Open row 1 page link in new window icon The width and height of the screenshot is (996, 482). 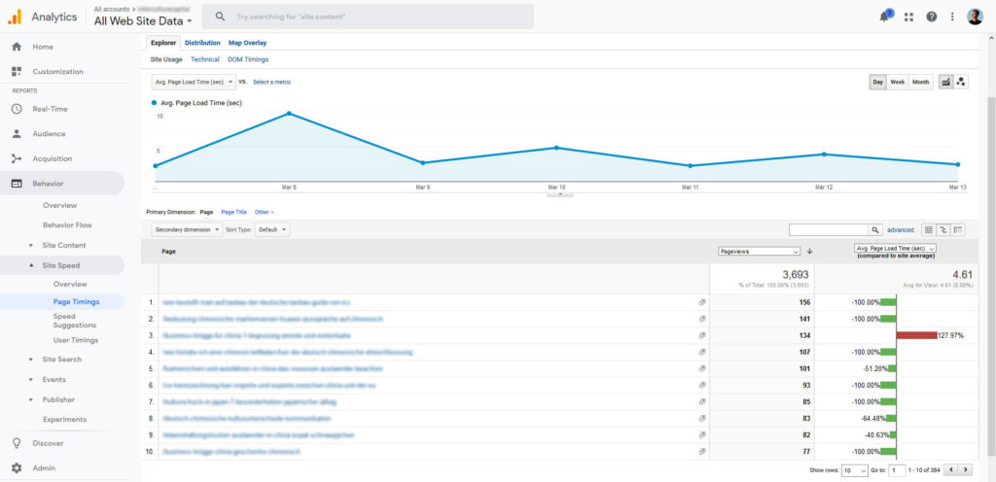tap(702, 302)
